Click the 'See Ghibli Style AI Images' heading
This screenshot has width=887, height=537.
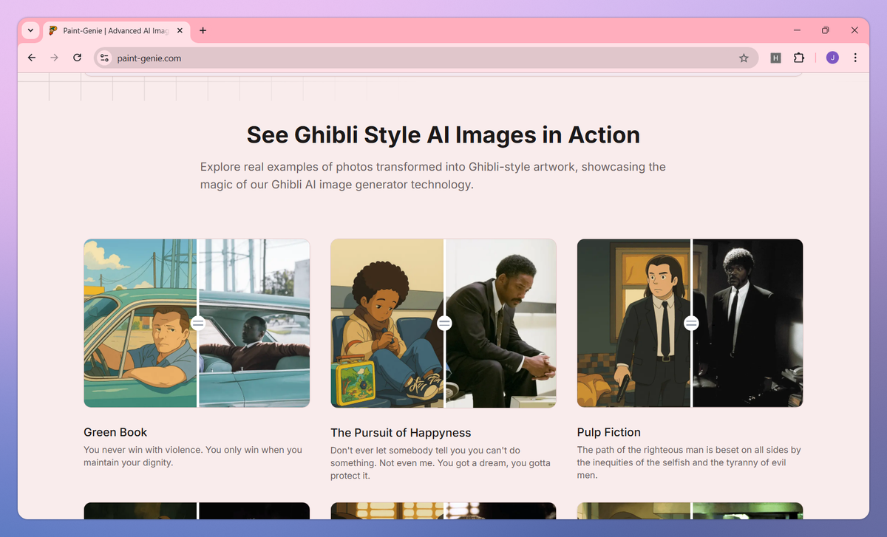click(x=443, y=135)
